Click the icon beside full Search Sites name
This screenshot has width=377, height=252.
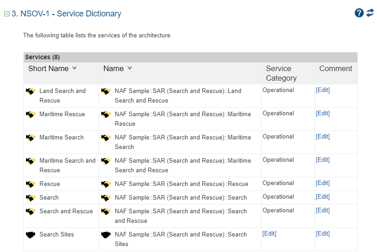click(x=106, y=235)
